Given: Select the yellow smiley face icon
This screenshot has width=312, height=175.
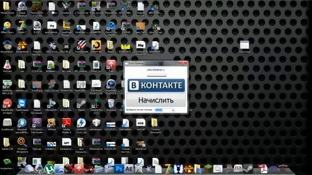Looking at the screenshot, I should point(7,28).
